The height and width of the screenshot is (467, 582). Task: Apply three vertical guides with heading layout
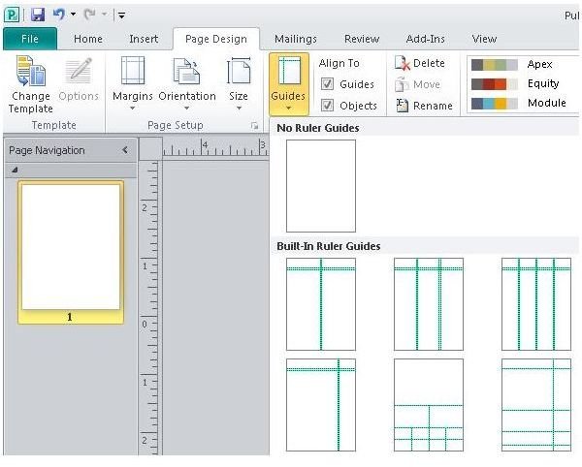[x=536, y=304]
